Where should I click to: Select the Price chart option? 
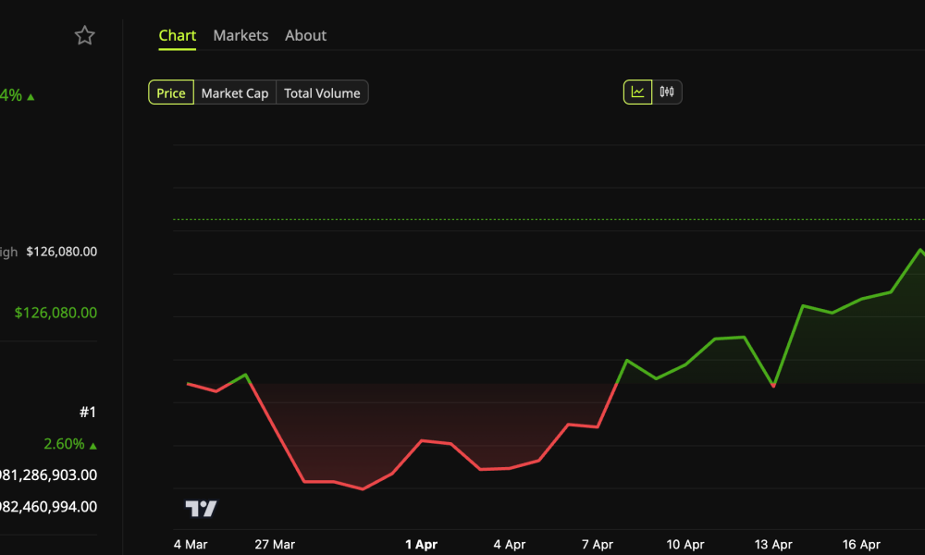[x=171, y=92]
